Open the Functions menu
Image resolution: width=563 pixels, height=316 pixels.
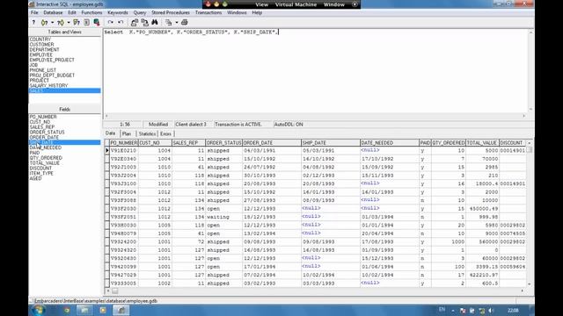(91, 12)
